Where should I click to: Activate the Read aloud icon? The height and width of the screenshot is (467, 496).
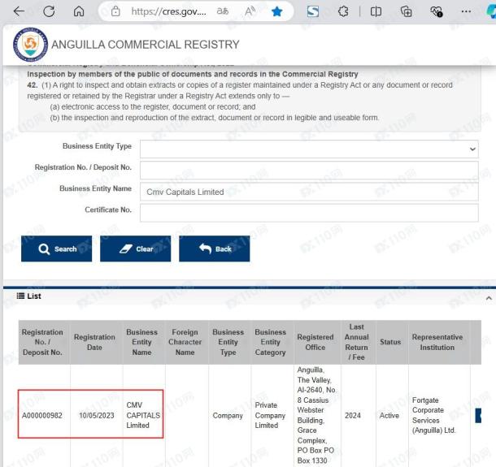point(250,11)
